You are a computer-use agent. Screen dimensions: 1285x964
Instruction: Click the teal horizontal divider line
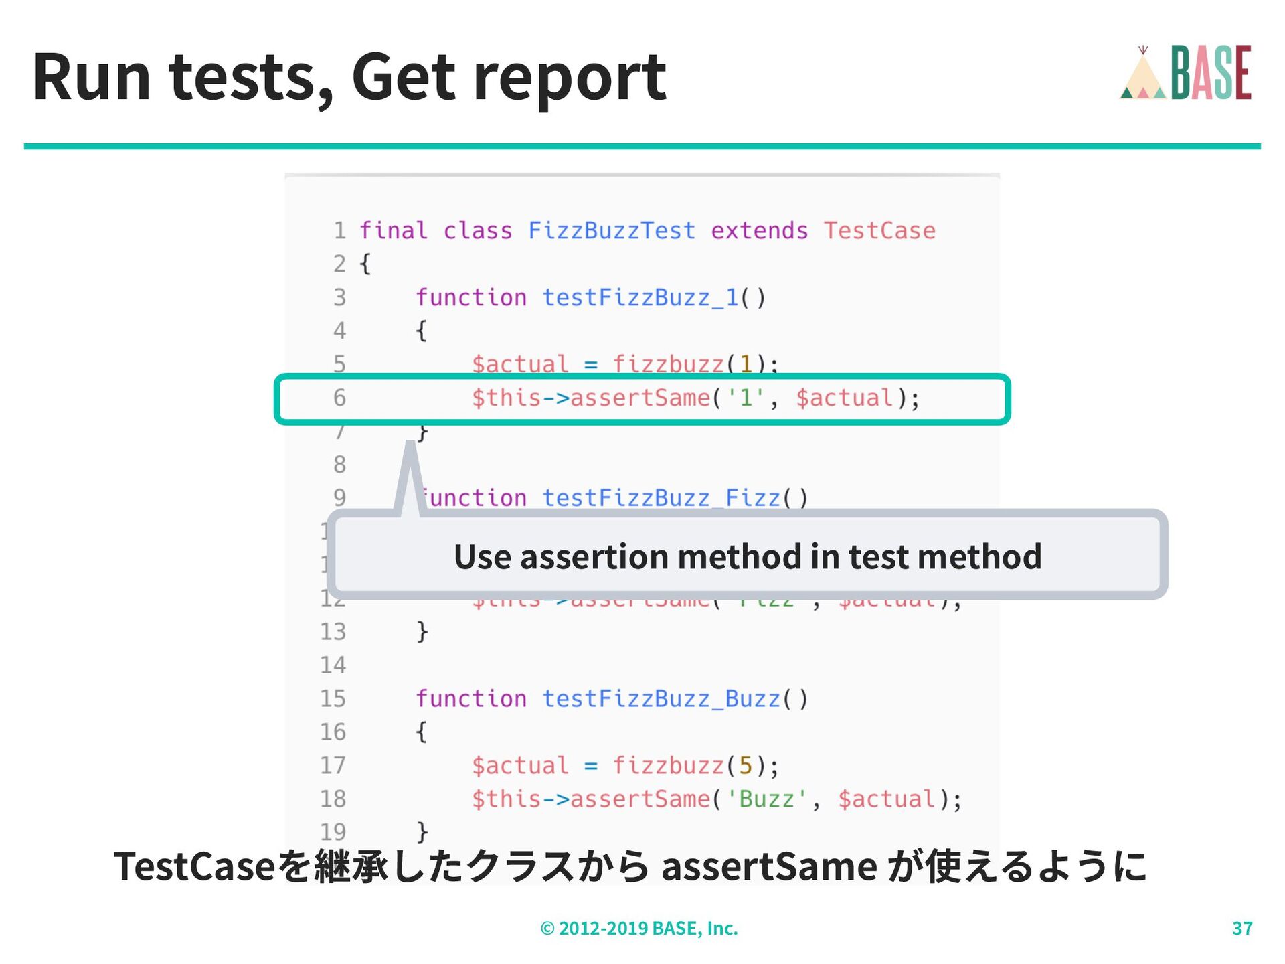[642, 146]
